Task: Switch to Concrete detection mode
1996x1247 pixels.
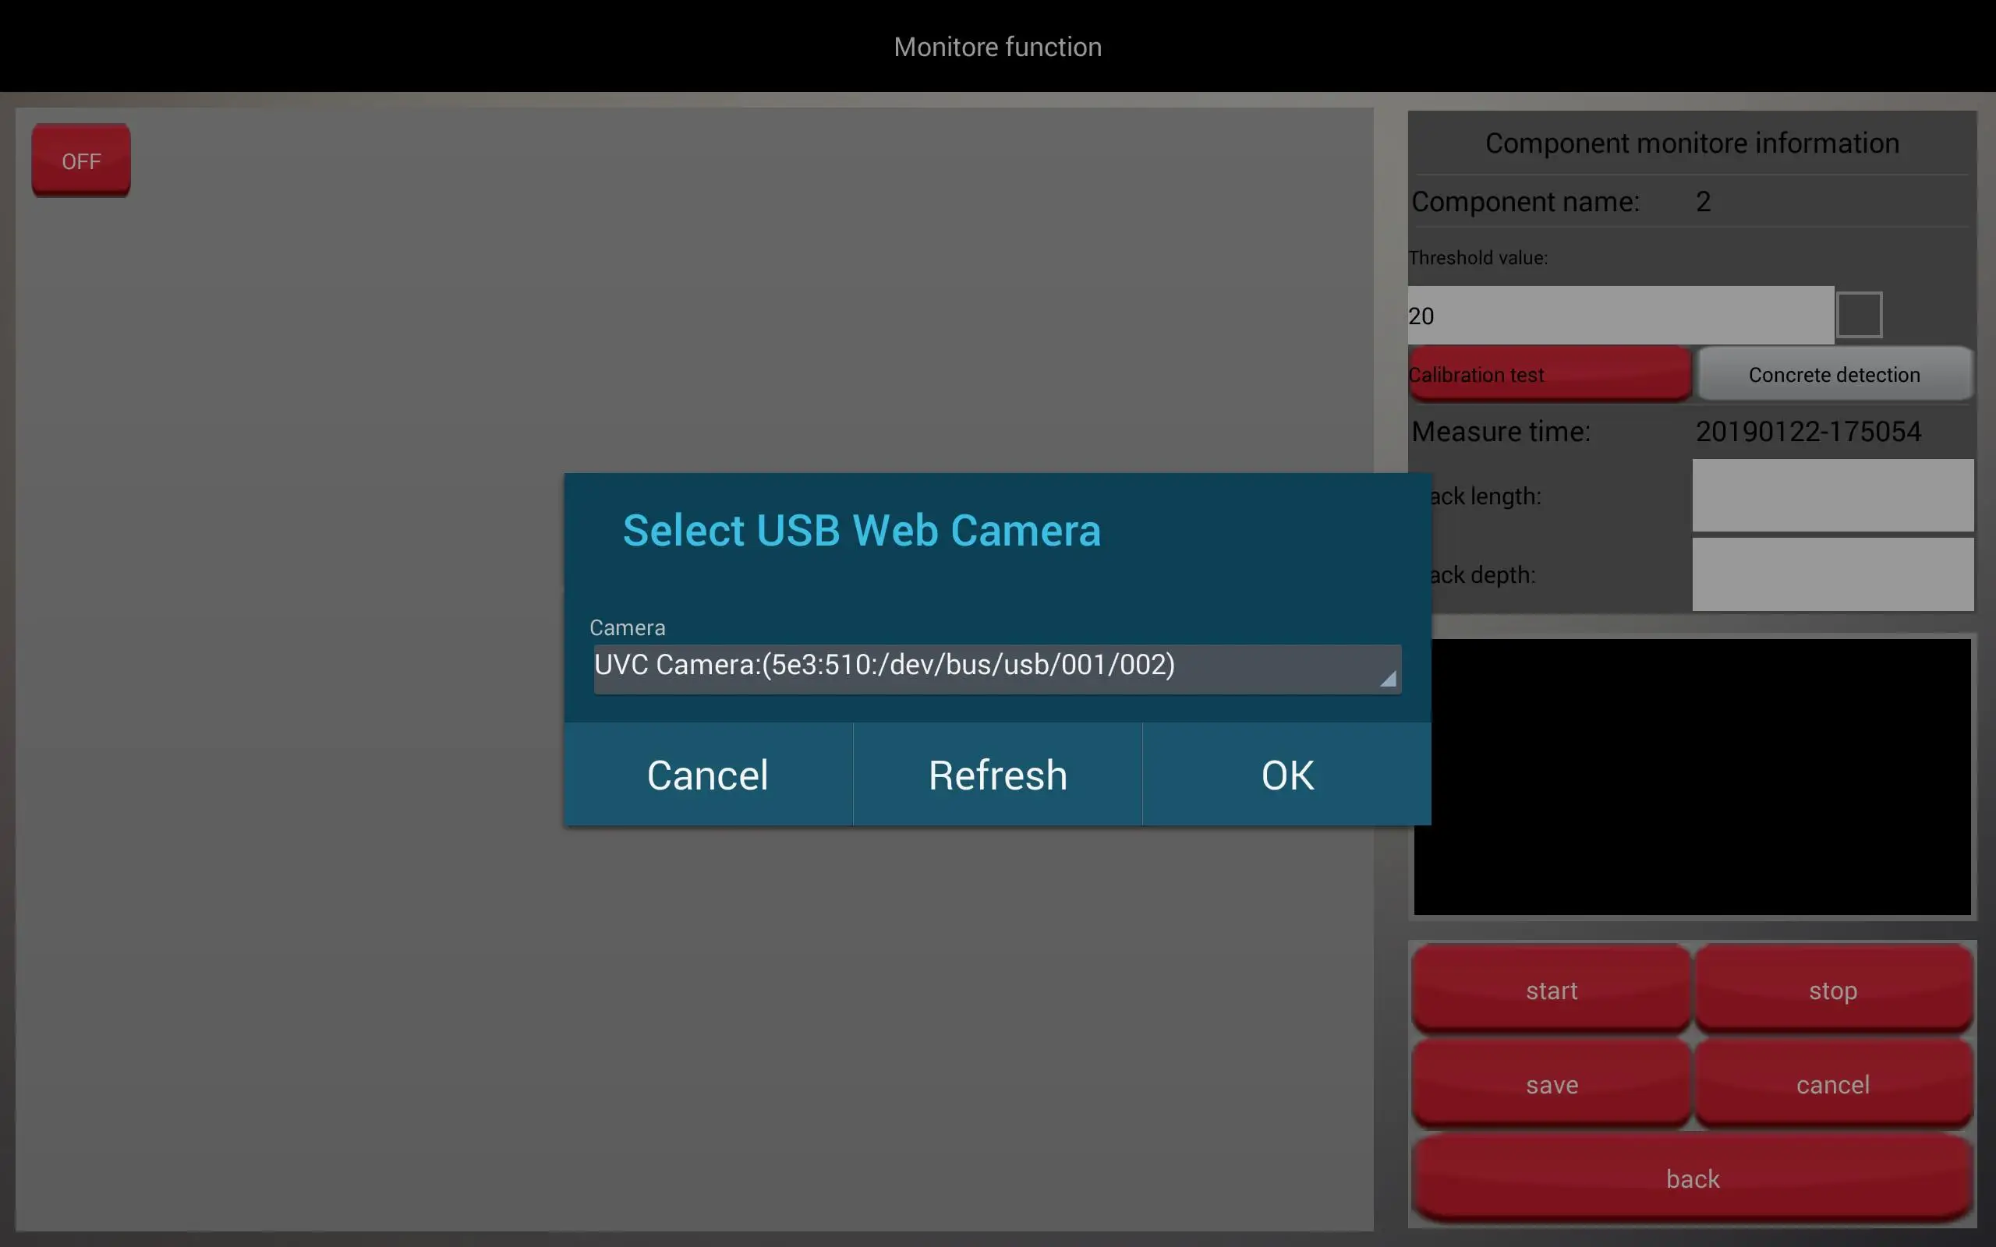Action: [1834, 374]
